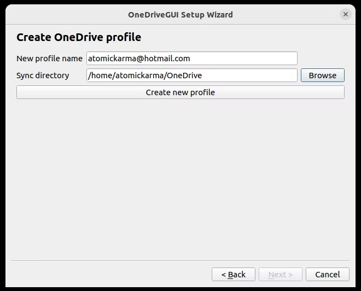Open the Browse directory dialog
This screenshot has width=361, height=291.
click(x=323, y=75)
